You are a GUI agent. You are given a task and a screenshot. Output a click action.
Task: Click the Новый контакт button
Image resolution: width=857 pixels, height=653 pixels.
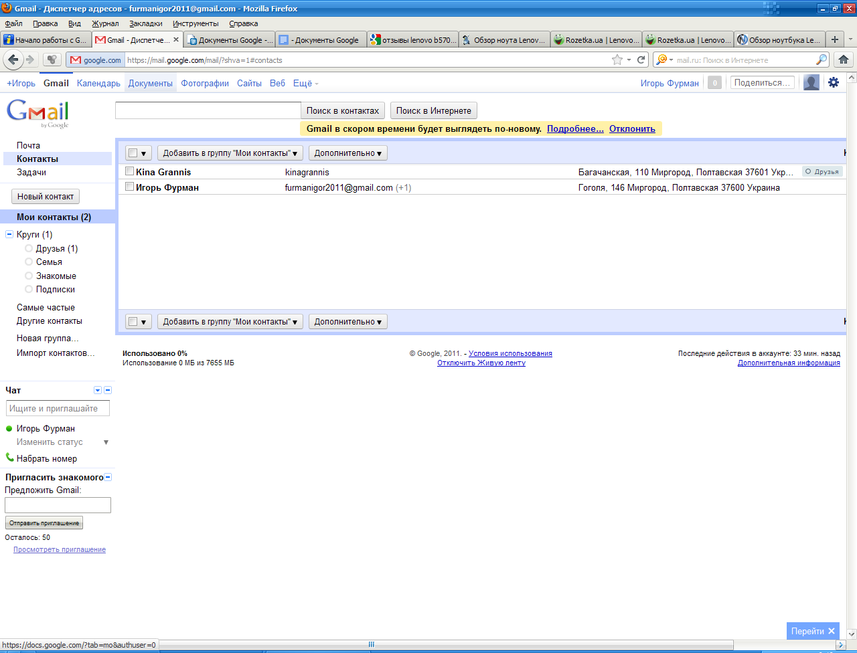(46, 196)
